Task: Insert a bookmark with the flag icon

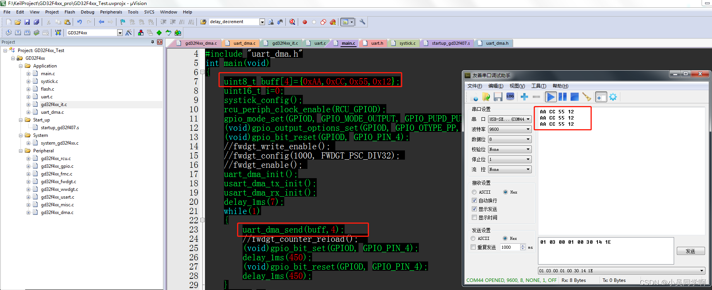Action: pos(123,22)
